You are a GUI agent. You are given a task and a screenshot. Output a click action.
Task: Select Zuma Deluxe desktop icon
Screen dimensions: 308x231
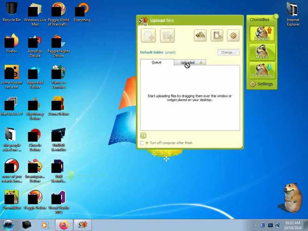59,106
